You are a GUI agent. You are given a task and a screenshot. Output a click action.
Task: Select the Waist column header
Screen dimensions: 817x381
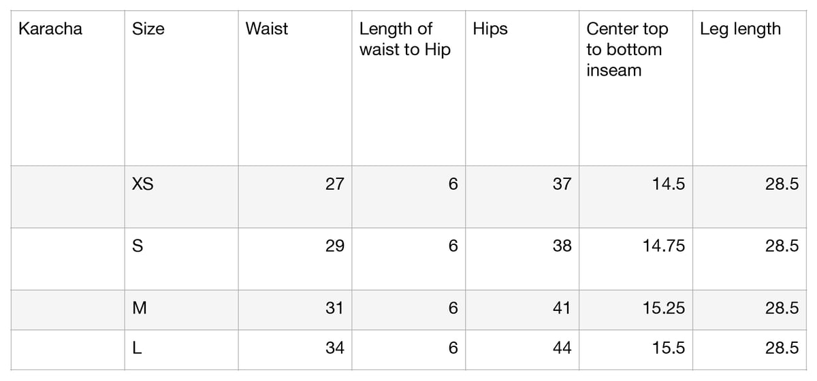point(295,88)
